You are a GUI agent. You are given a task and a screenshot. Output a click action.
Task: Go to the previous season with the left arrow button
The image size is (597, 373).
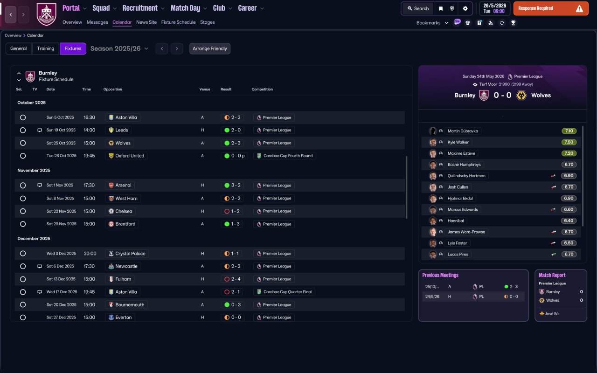[162, 48]
